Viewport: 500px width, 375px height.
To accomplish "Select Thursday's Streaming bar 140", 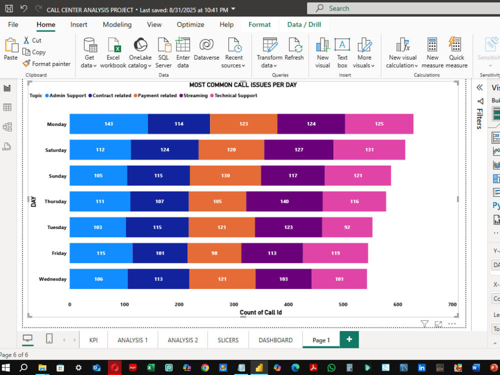I will click(284, 201).
